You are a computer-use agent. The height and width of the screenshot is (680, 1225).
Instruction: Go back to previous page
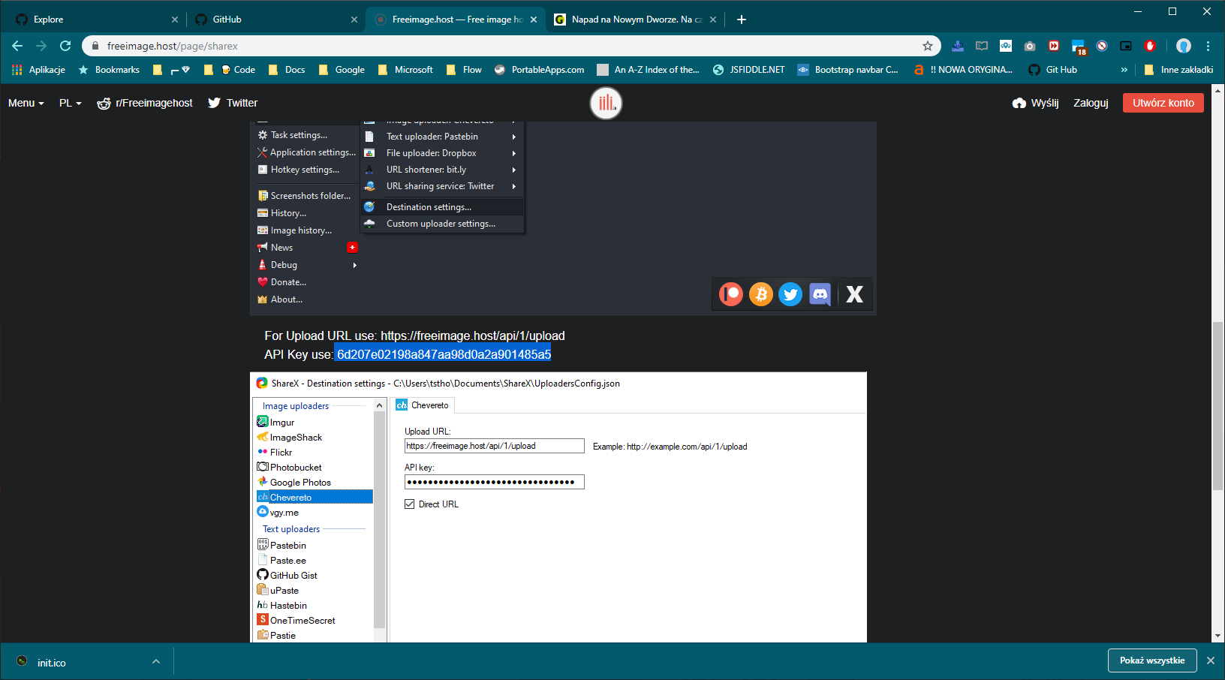click(17, 46)
